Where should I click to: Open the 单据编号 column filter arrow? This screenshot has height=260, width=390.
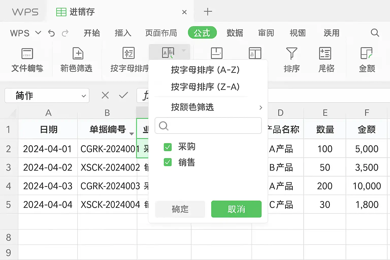[x=132, y=134]
